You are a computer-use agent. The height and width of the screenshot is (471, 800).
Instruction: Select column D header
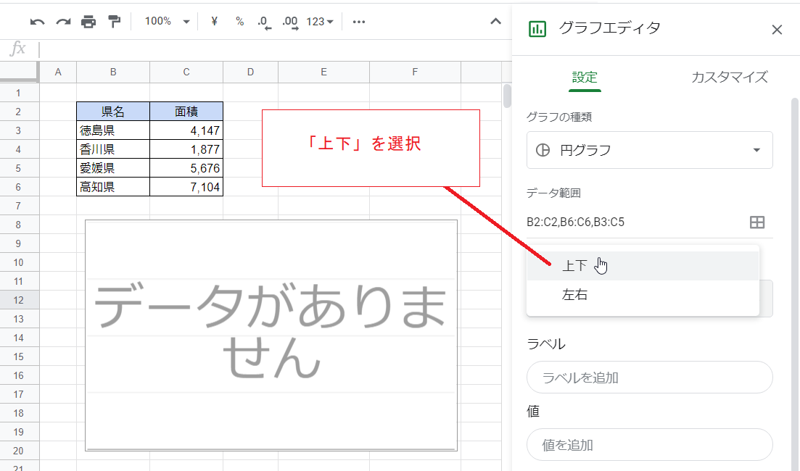(250, 72)
